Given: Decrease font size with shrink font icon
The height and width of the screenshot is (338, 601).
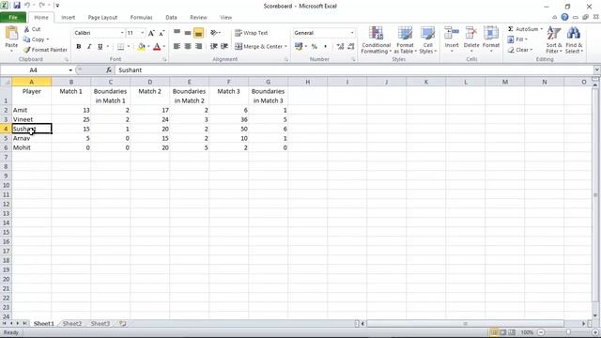Looking at the screenshot, I should [x=162, y=33].
